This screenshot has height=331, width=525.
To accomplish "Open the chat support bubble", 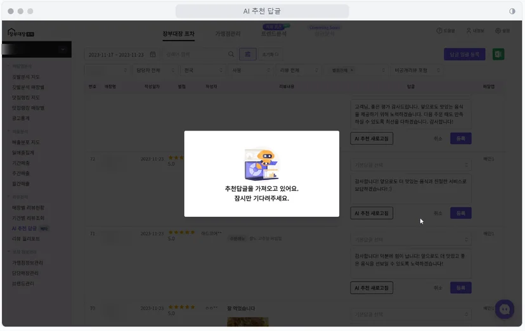I will click(x=505, y=309).
